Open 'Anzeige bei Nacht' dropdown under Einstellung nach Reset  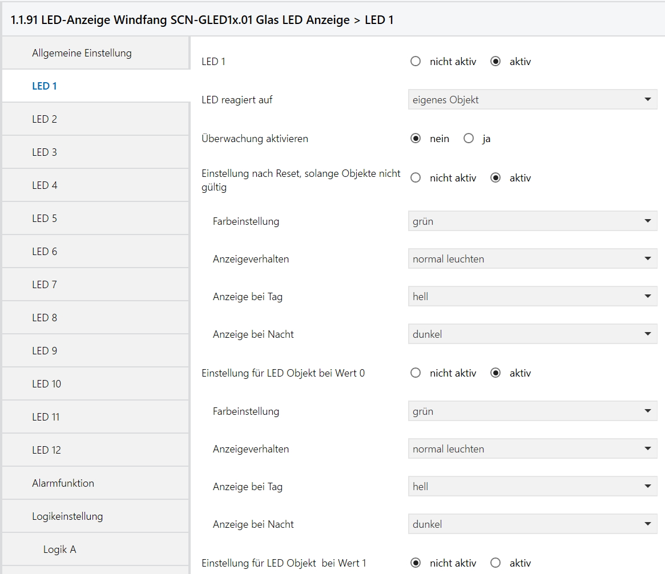(533, 334)
